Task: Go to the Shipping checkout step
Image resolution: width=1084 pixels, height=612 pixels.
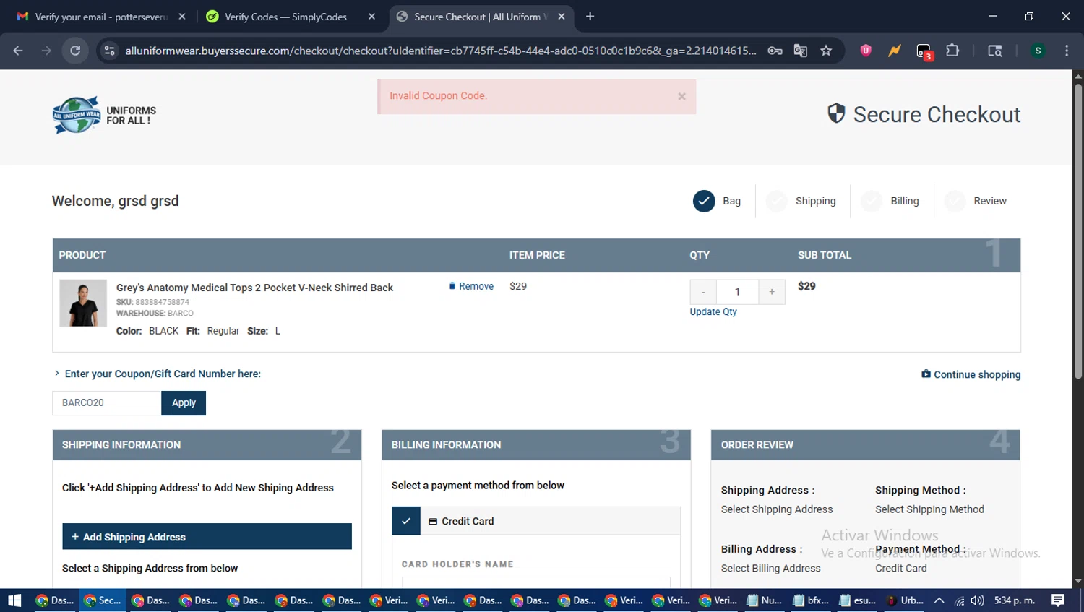Action: (801, 201)
